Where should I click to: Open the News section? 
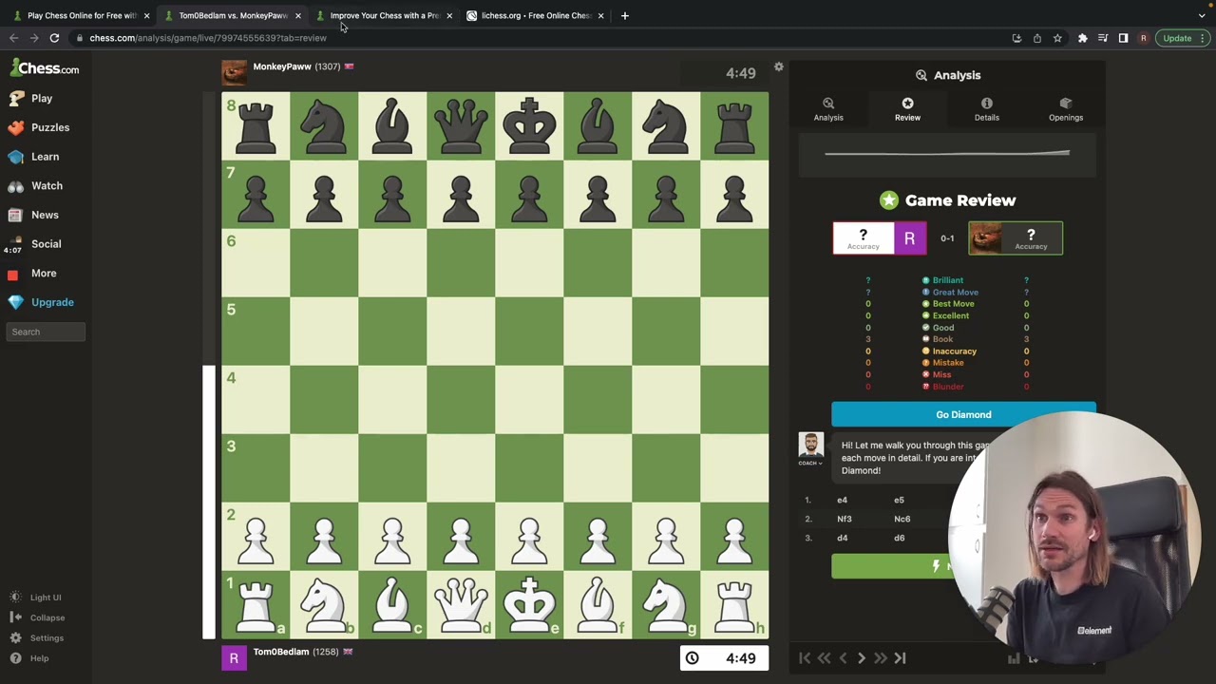[x=34, y=215]
